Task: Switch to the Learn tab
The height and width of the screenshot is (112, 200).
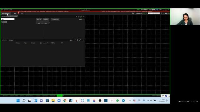Action: point(22,96)
